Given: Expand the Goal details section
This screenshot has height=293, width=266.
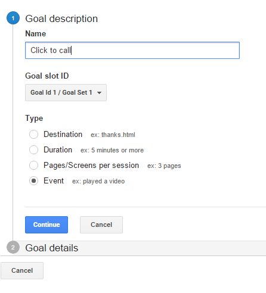Looking at the screenshot, I should tap(52, 248).
